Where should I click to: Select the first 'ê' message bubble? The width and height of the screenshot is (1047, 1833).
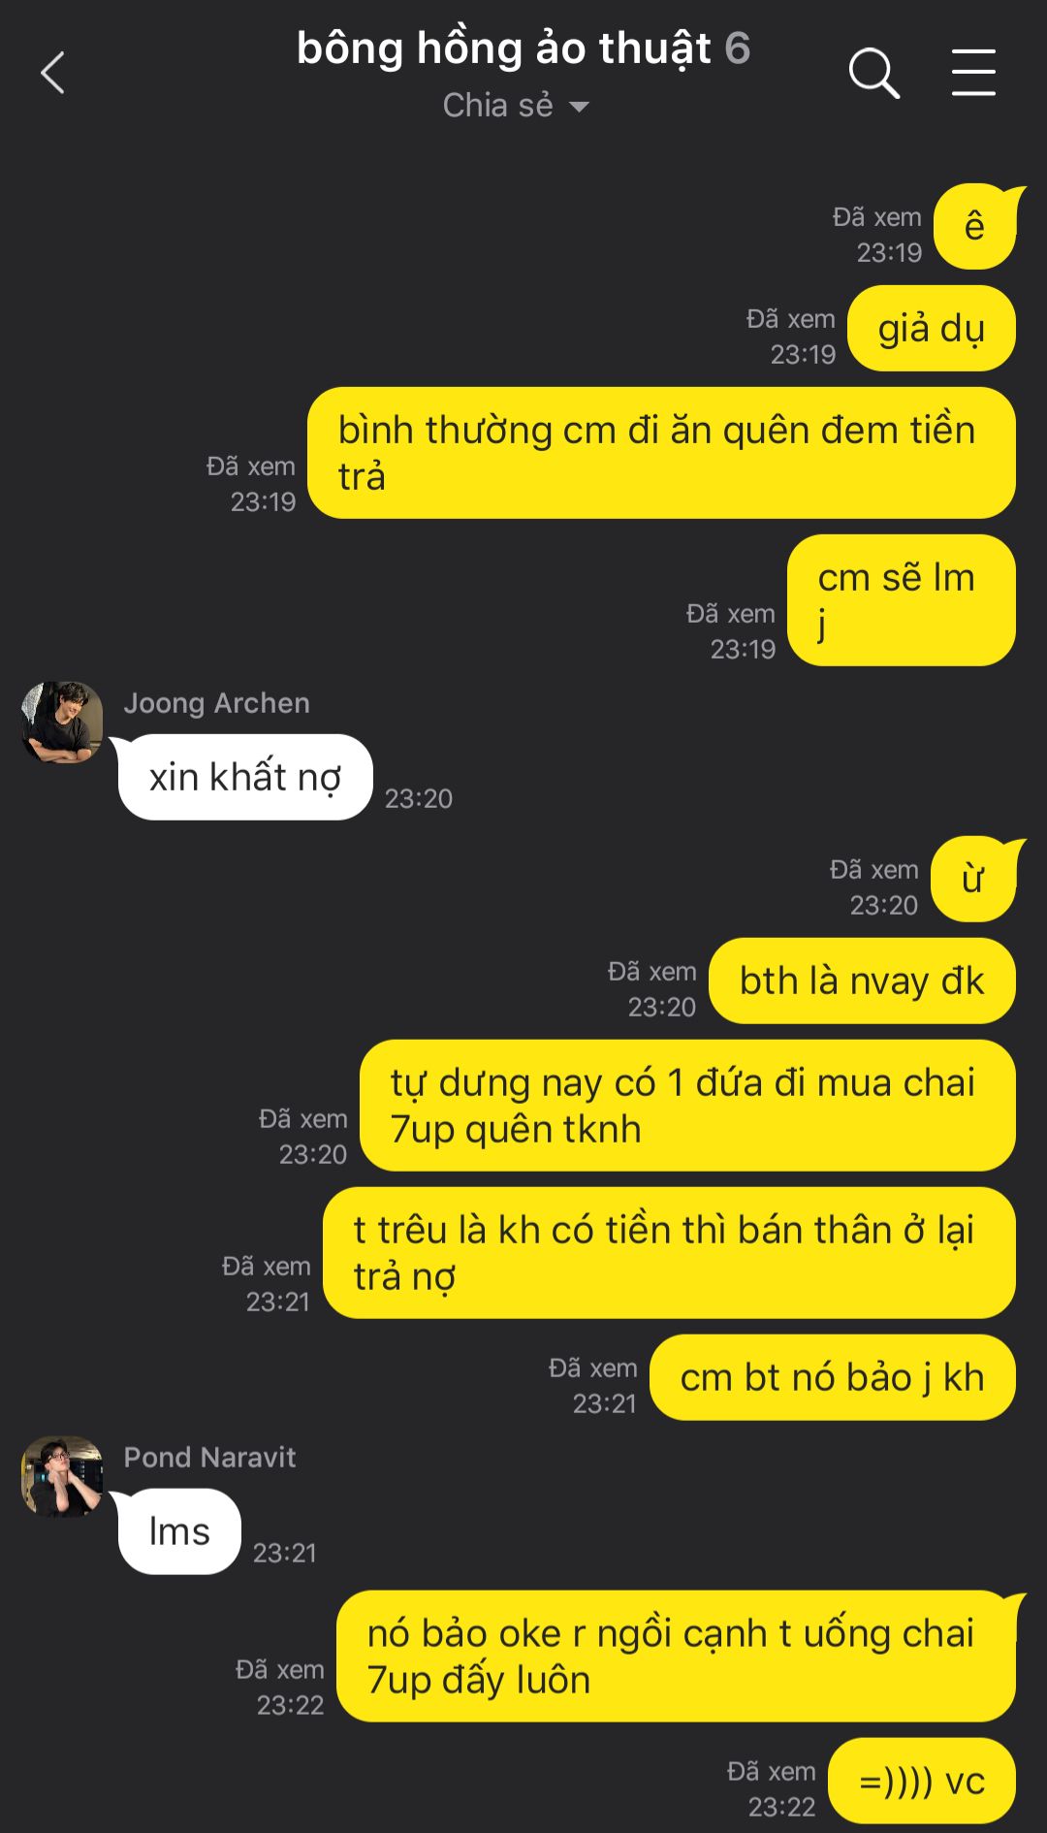point(974,227)
